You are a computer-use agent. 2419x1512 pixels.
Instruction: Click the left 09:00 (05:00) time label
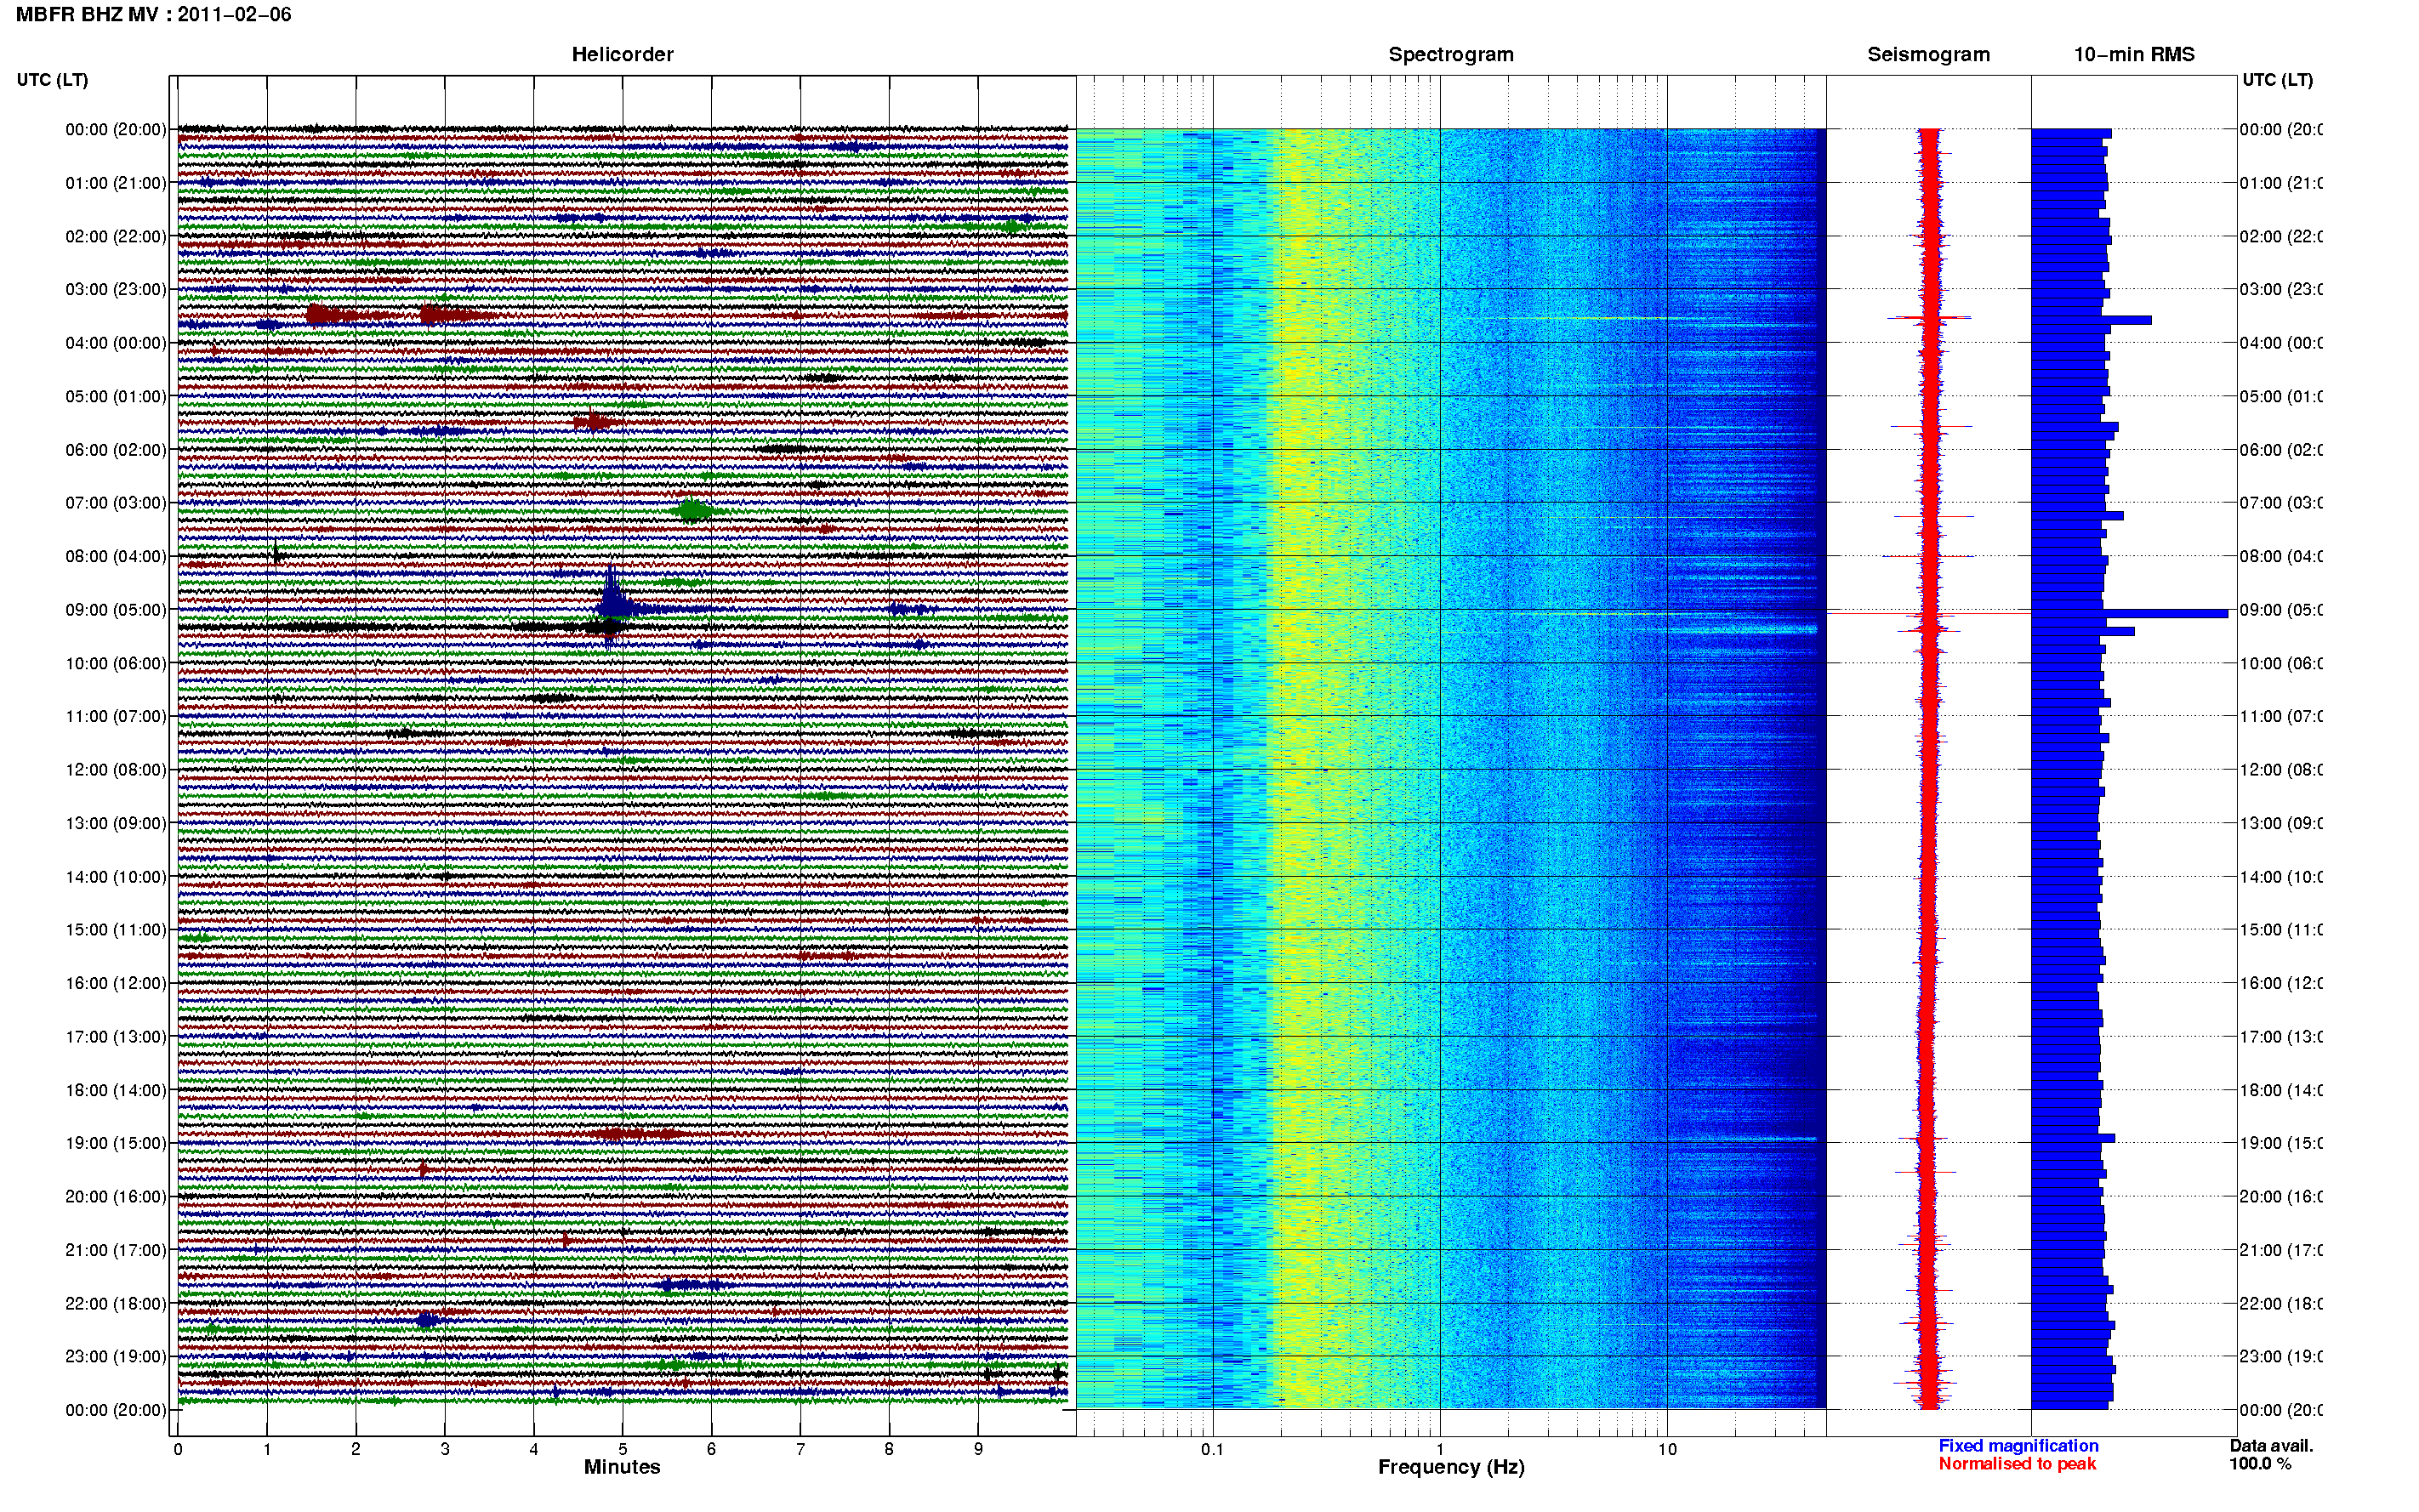116,610
